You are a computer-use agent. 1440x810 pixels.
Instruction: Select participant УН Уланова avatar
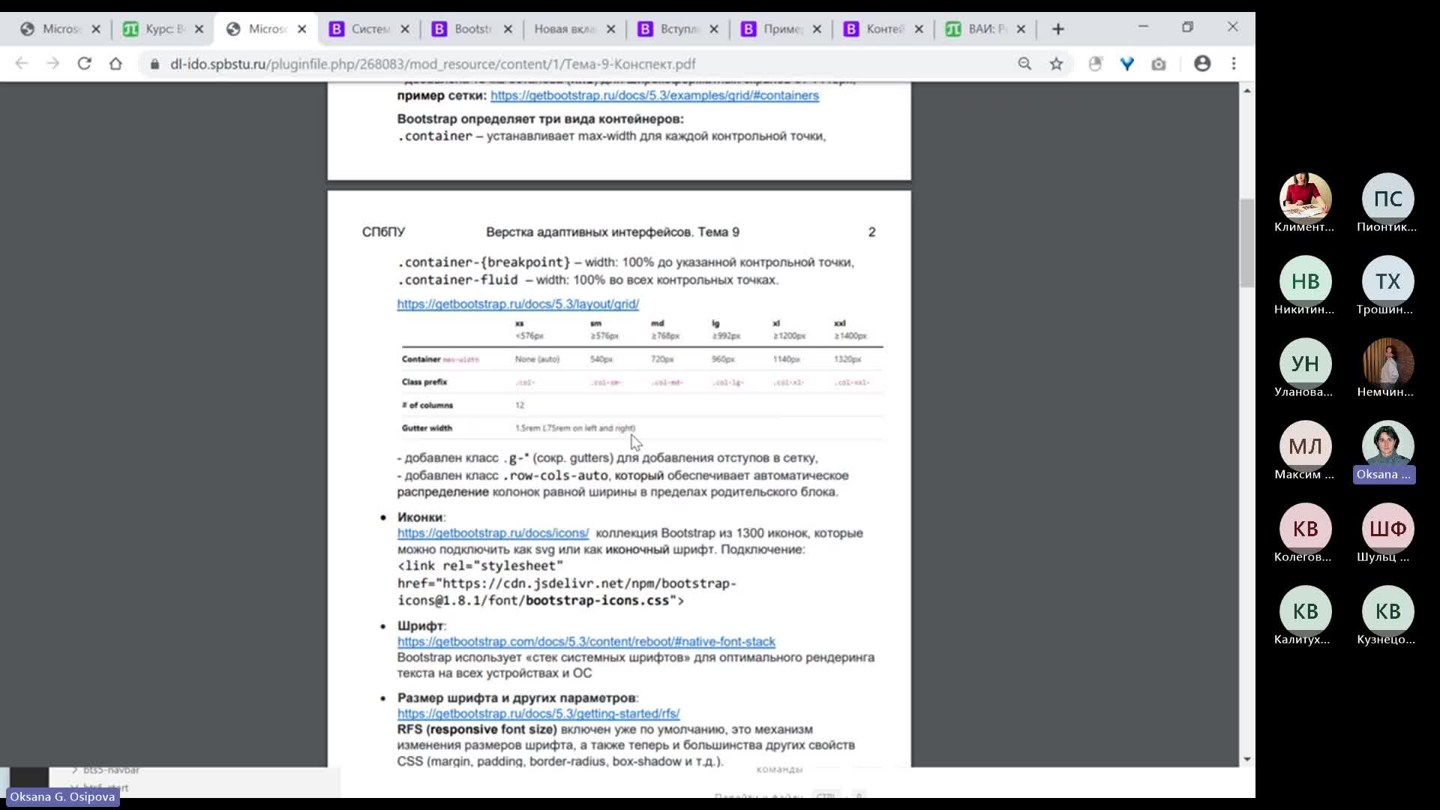1305,364
